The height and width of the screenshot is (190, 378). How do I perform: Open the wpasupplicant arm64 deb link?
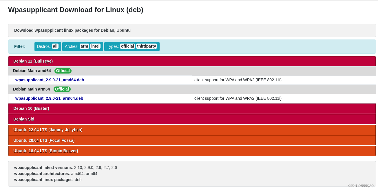[x=49, y=98]
